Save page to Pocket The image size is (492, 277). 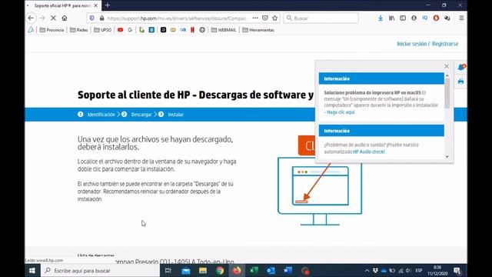[265, 18]
